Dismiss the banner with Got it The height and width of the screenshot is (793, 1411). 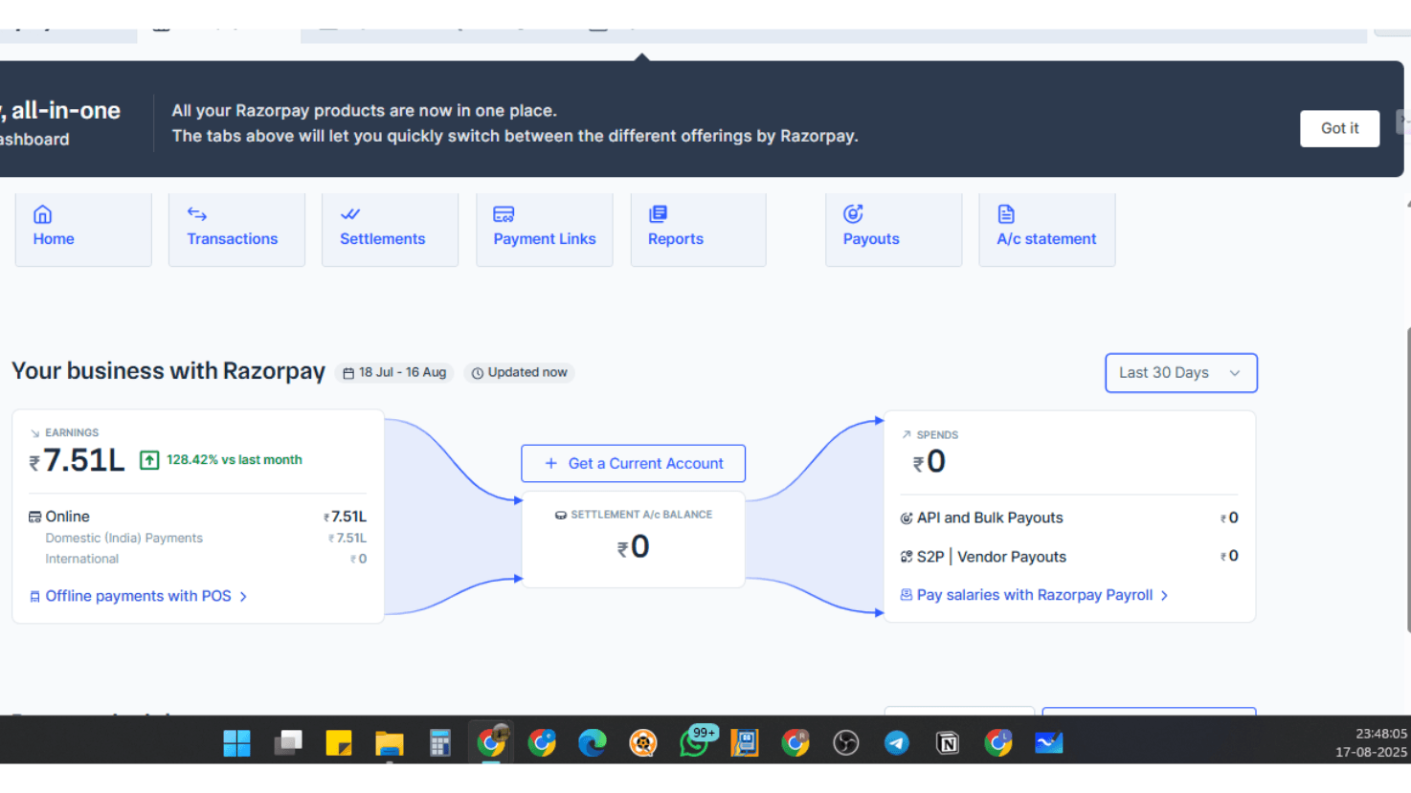point(1338,128)
